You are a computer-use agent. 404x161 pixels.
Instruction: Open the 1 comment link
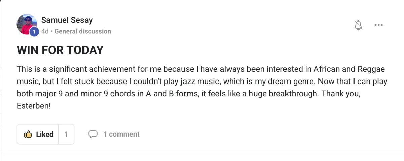click(121, 134)
